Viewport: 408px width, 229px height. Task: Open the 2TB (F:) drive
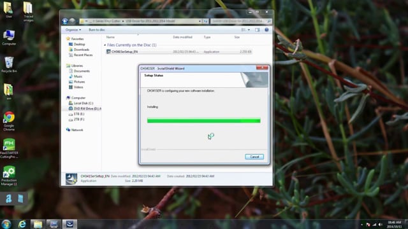pos(79,120)
